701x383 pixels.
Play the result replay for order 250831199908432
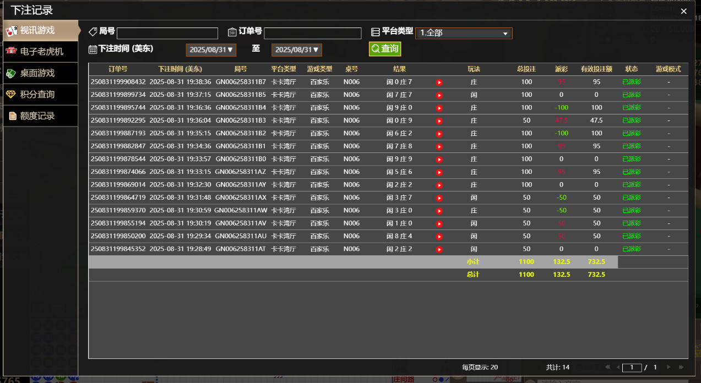(439, 81)
